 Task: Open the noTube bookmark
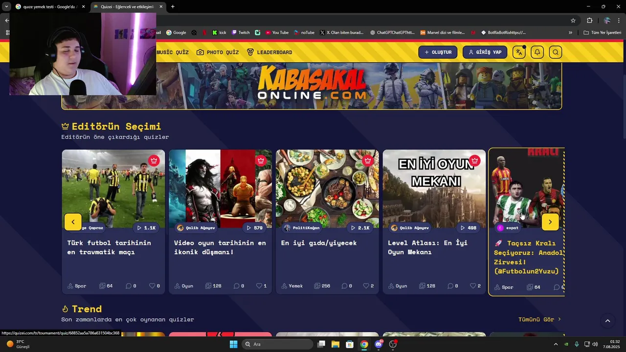304,33
